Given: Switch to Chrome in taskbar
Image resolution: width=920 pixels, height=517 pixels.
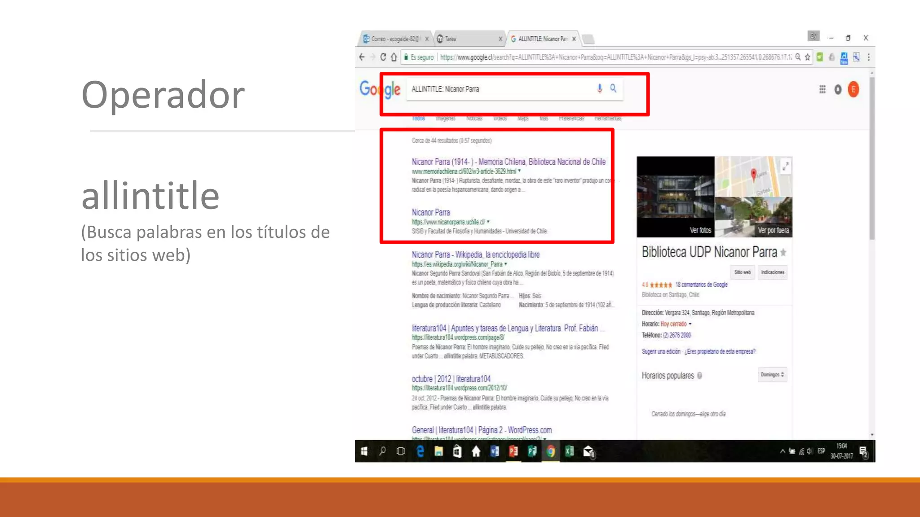Looking at the screenshot, I should [x=551, y=451].
